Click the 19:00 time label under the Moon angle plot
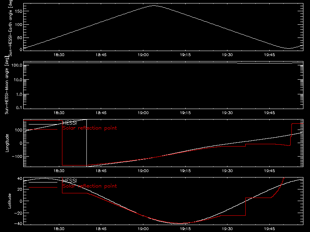The image size is (310, 232). pos(143,113)
